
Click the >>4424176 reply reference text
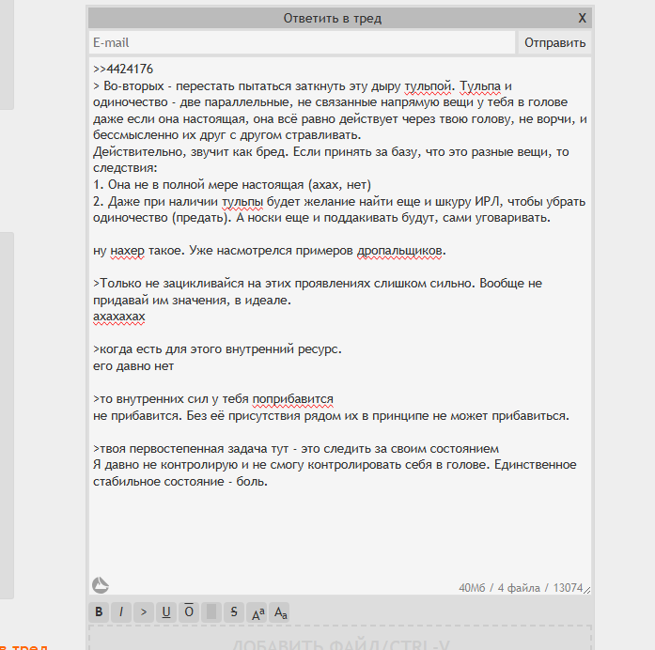[x=123, y=70]
